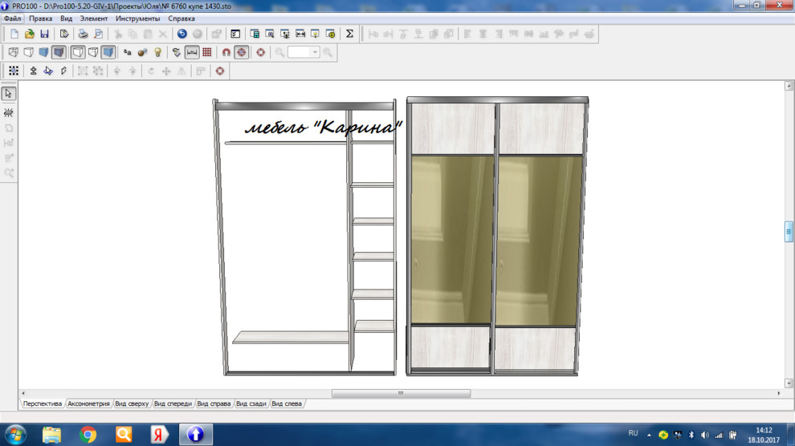
Task: Click the light bulb icon
Action: pos(157,52)
